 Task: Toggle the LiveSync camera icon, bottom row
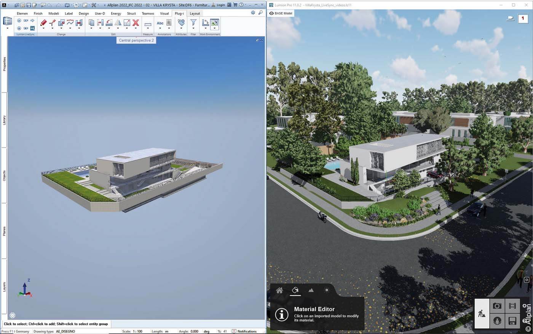pos(26,28)
